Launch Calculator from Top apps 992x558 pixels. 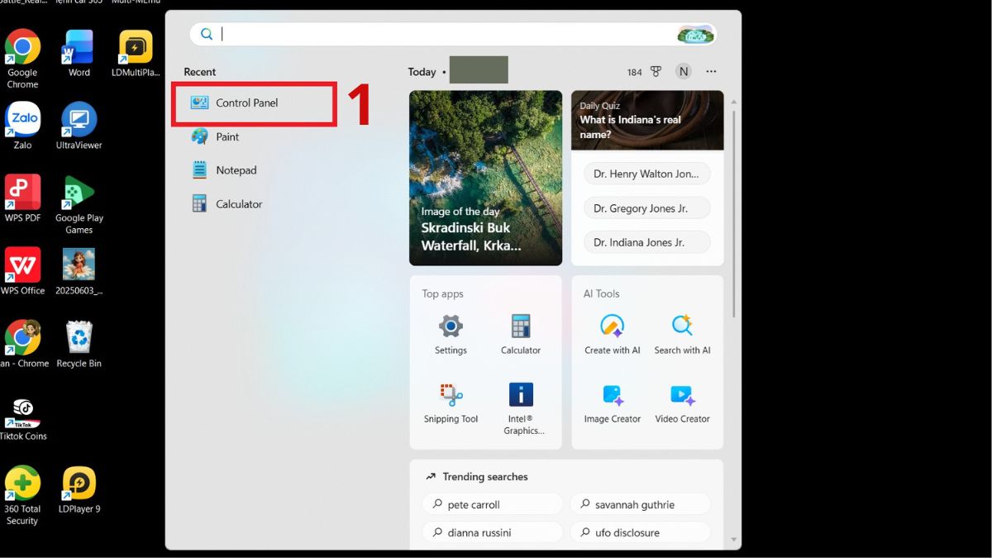[x=521, y=334]
